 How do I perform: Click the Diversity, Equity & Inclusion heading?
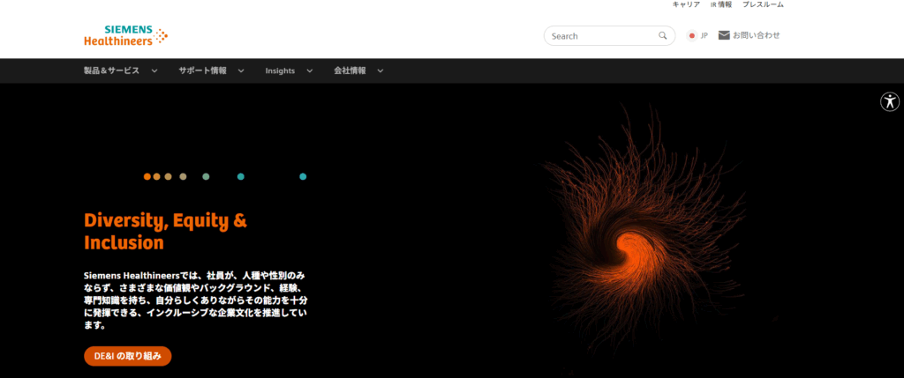[165, 231]
